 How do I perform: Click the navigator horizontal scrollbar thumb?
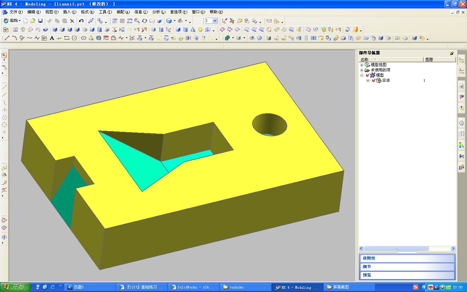pos(396,249)
